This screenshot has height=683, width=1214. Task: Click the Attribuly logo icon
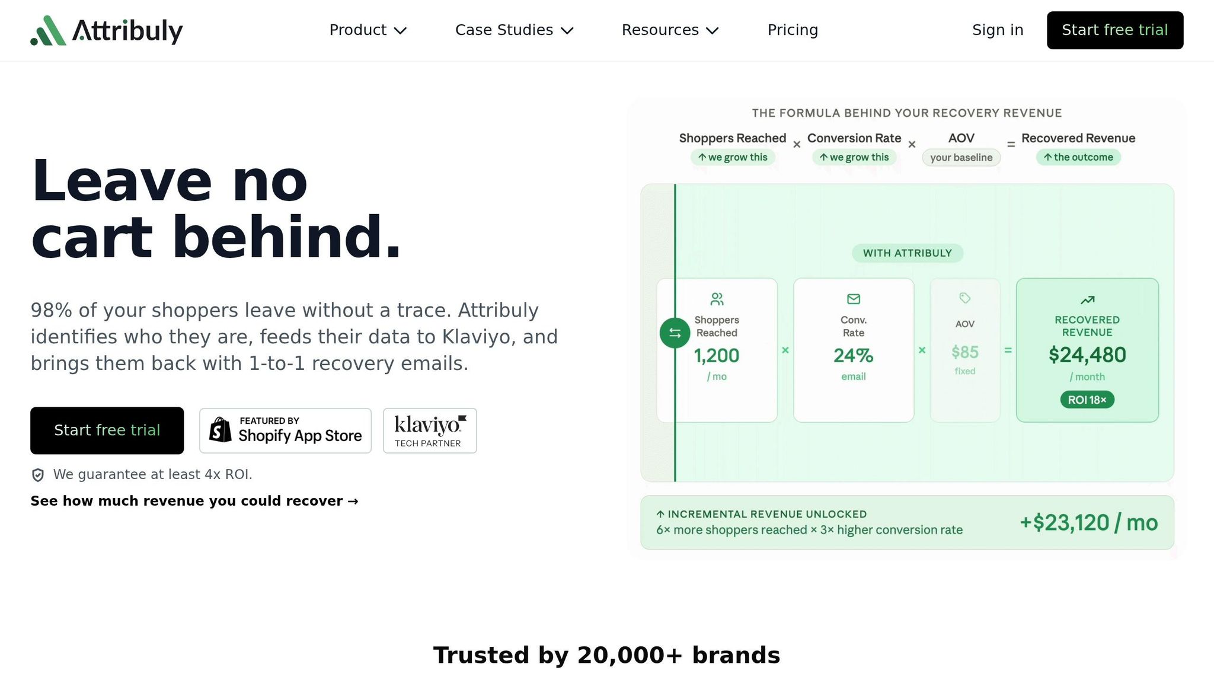click(x=48, y=30)
